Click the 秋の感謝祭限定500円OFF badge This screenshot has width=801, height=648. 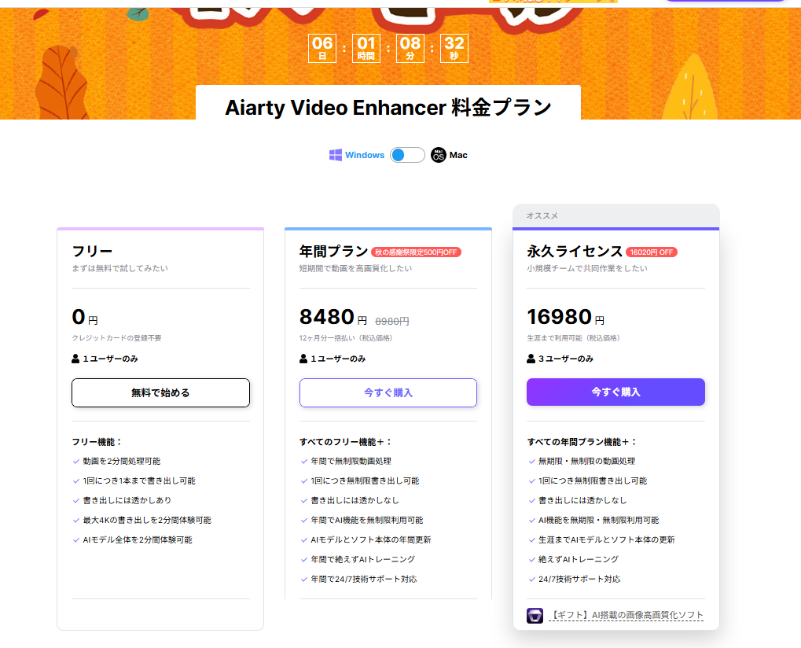tap(416, 252)
